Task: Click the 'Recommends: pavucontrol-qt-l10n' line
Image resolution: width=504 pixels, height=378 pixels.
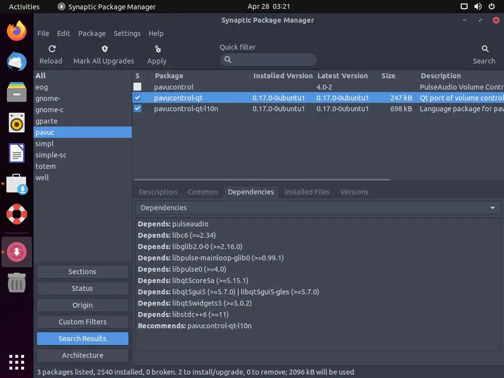Action: pyautogui.click(x=194, y=326)
